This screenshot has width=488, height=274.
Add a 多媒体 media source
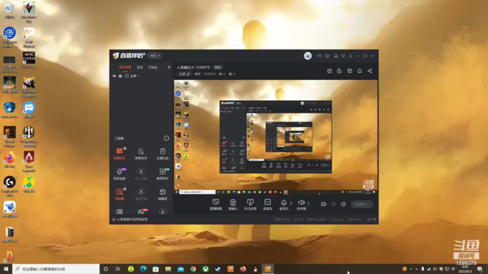click(267, 205)
